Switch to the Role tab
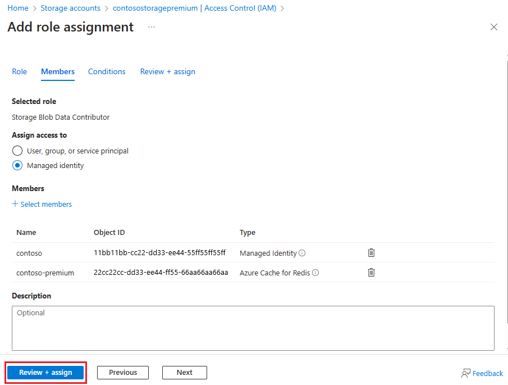The height and width of the screenshot is (385, 508). (x=19, y=71)
